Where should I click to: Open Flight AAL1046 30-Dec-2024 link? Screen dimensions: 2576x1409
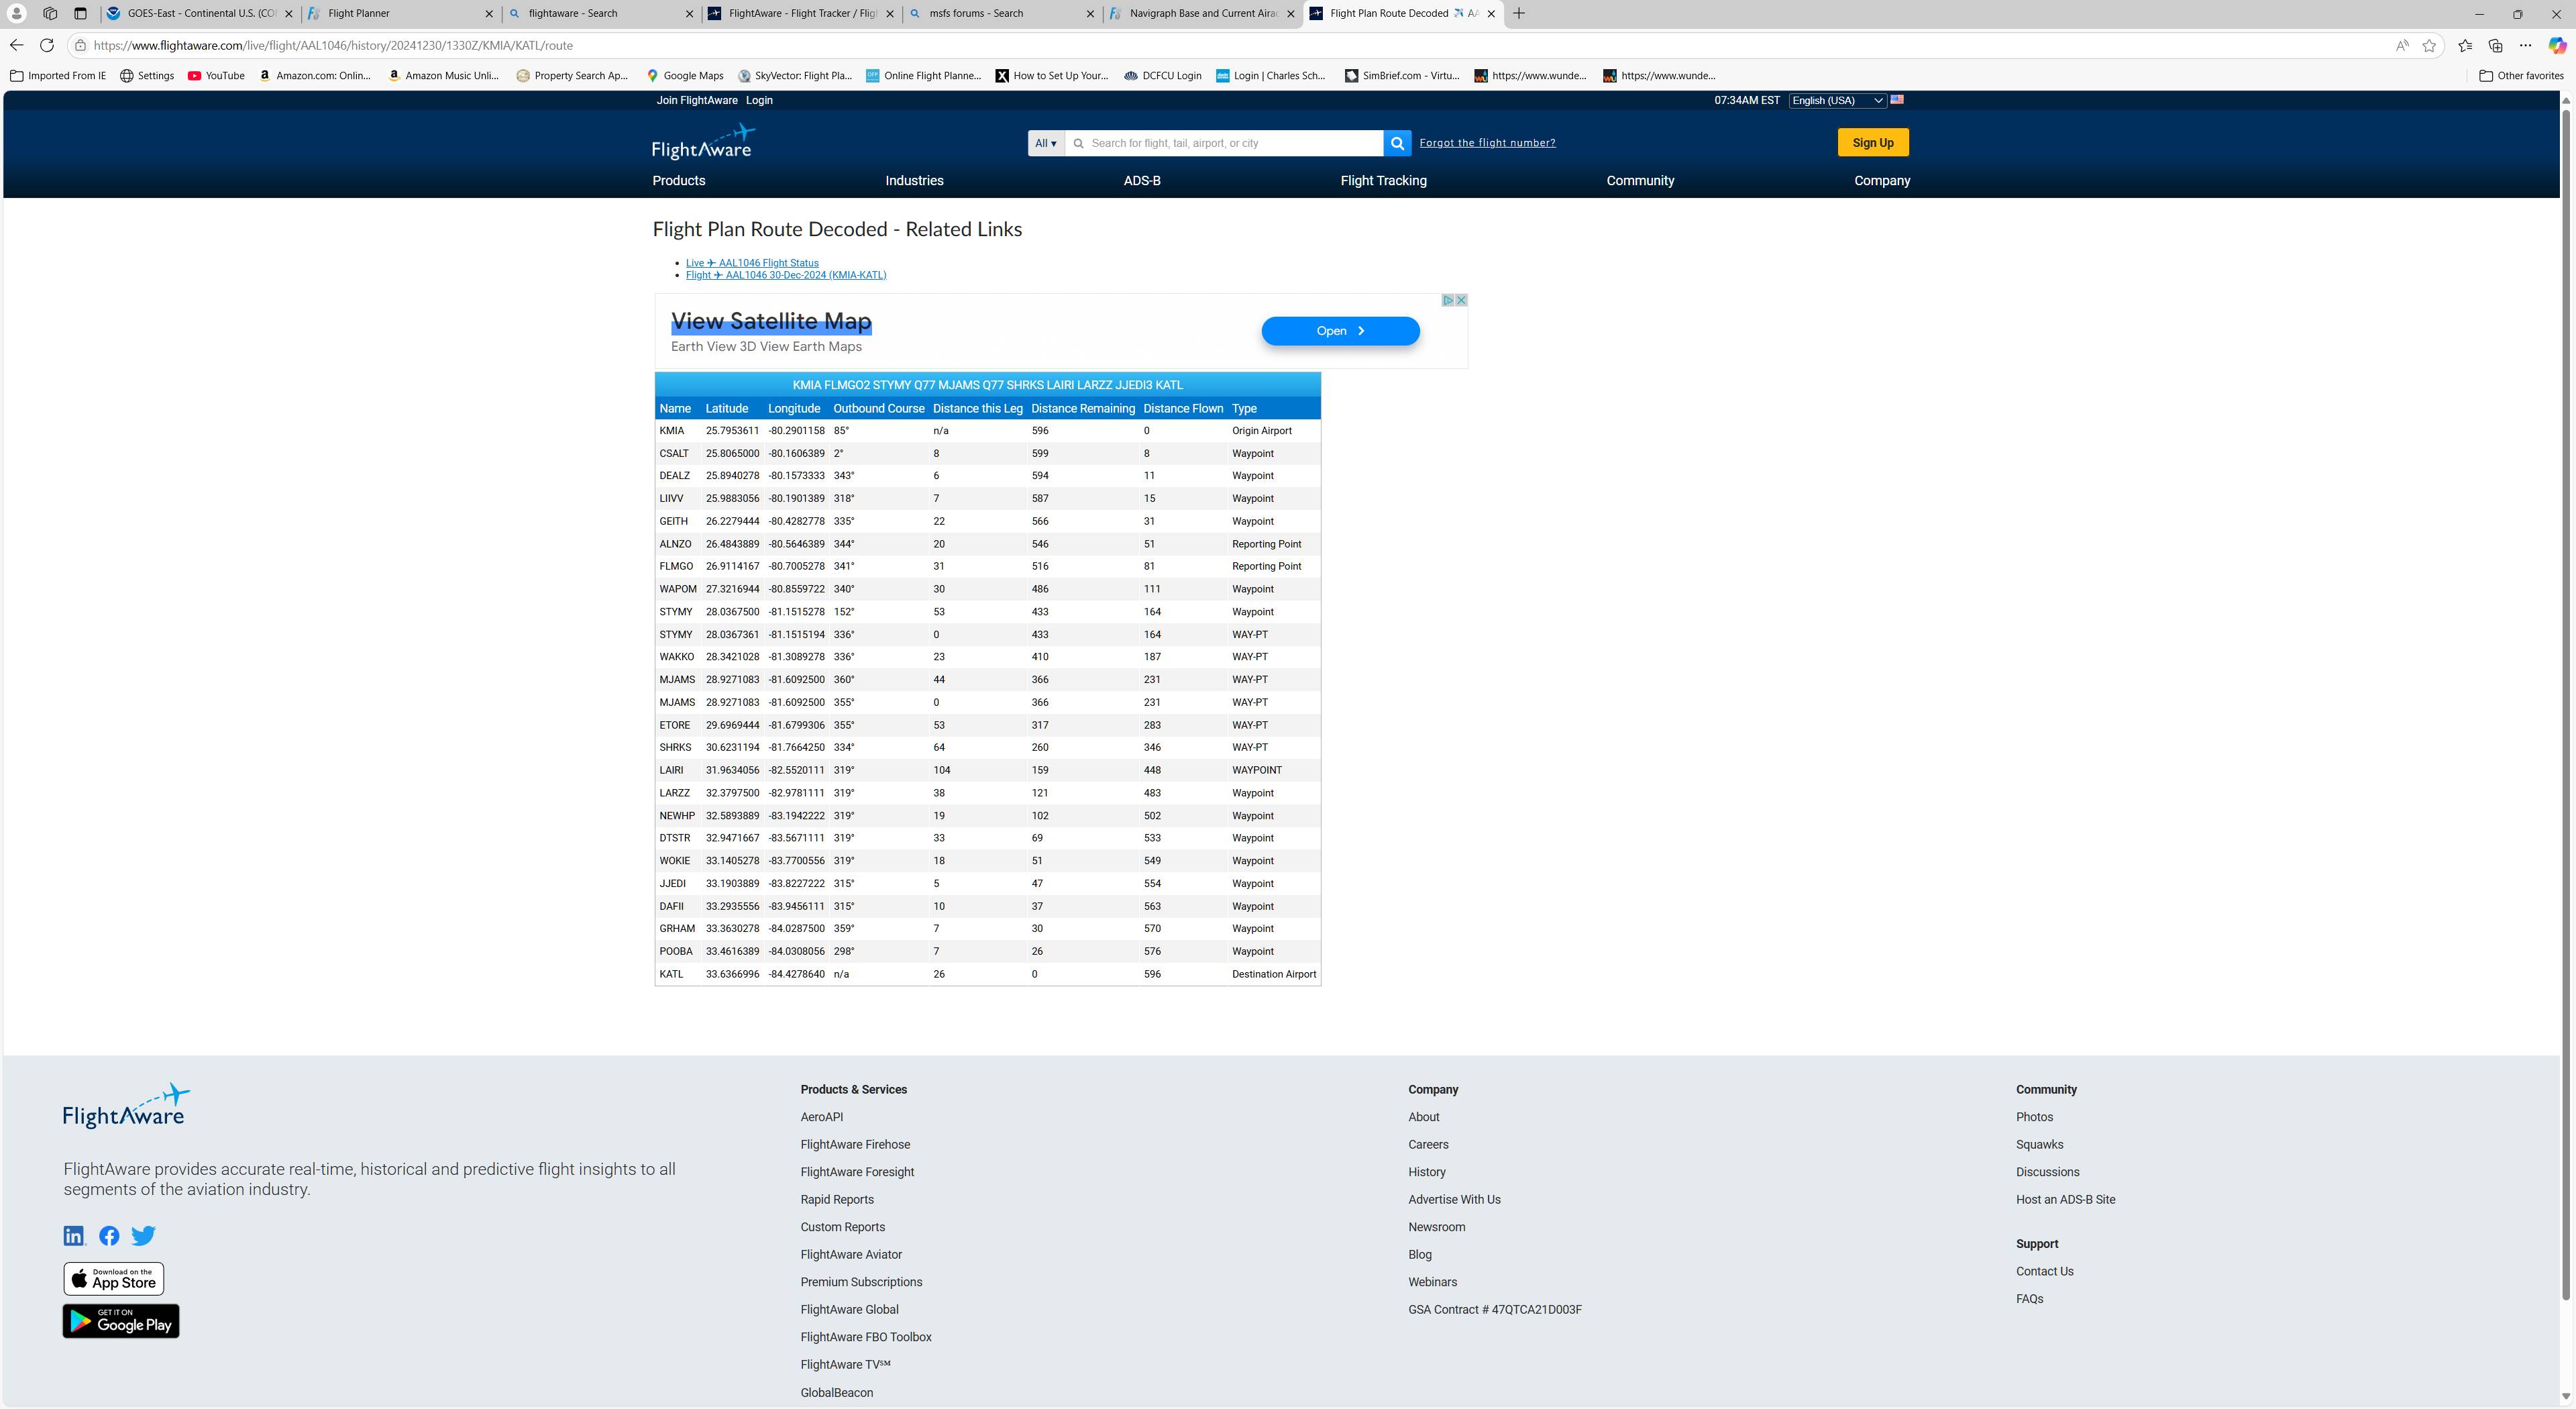coord(786,275)
